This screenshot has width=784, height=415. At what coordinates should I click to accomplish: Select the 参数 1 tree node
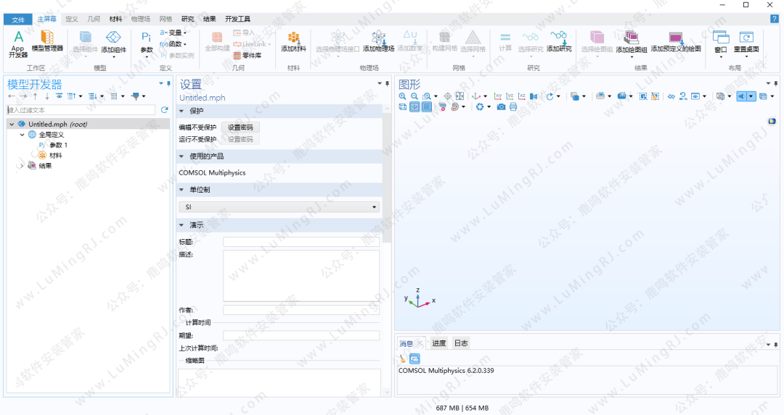[58, 145]
